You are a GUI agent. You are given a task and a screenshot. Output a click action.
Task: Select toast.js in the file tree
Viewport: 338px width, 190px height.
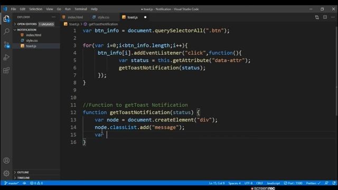coord(36,46)
